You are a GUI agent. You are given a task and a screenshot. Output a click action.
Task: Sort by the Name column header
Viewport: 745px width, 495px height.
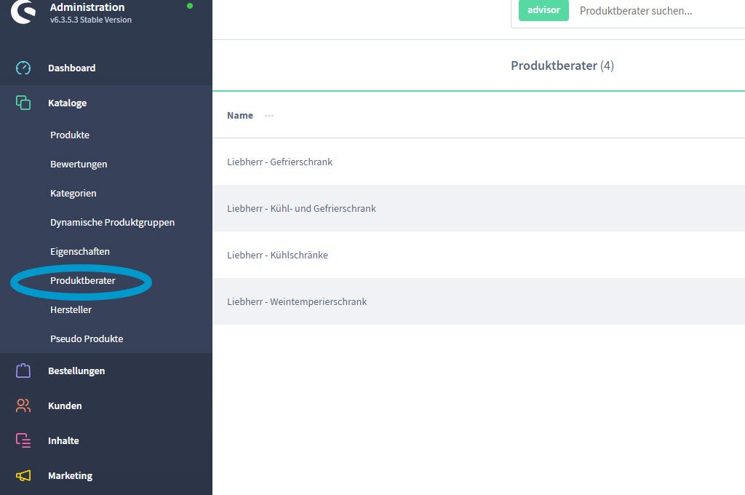pyautogui.click(x=240, y=116)
